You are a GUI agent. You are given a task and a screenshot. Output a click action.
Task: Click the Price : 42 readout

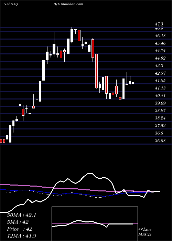point(20,229)
